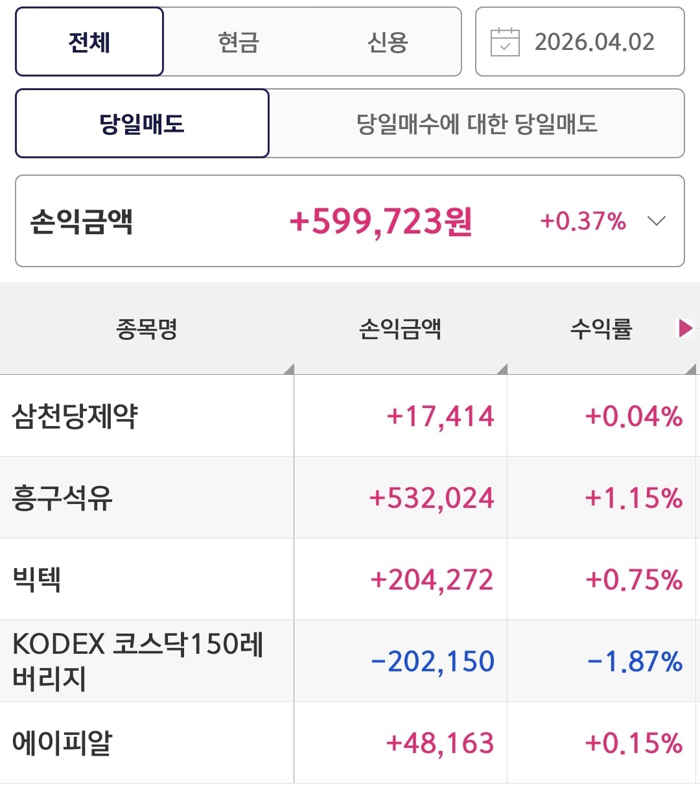Tap the +532,024 profit for 흥구석유
700x790 pixels.
coord(432,497)
